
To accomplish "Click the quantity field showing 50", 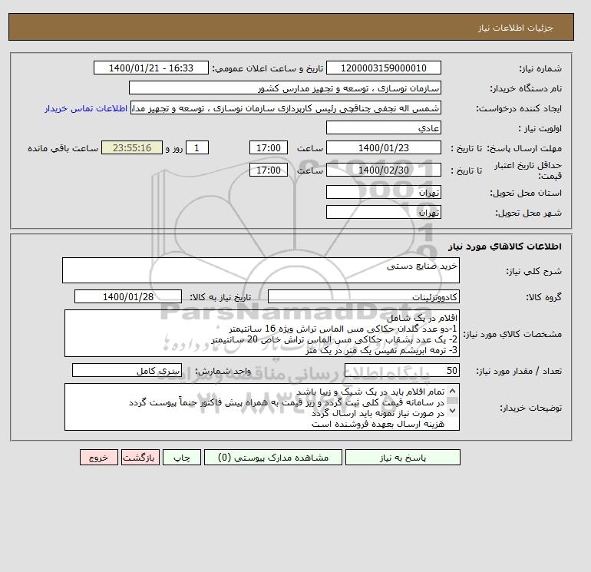I will (401, 371).
